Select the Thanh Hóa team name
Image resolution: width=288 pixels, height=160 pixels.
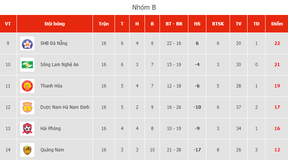coord(51,86)
